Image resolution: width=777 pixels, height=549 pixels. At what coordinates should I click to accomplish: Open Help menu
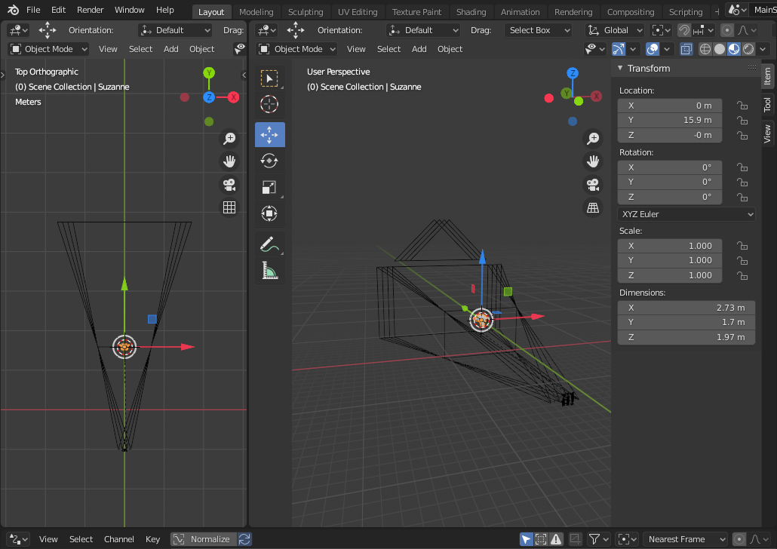(x=165, y=10)
